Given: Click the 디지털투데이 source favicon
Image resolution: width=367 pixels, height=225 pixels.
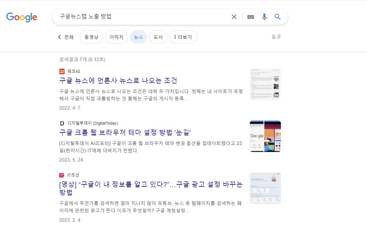Looking at the screenshot, I should 62,123.
